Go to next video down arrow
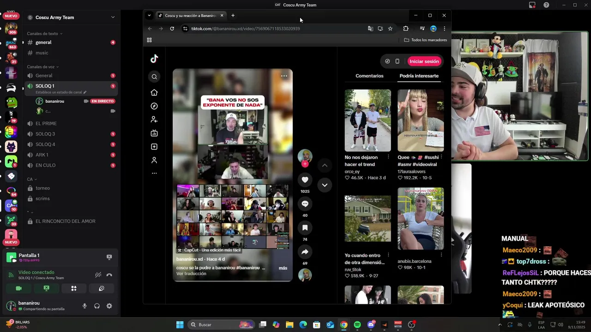 [x=325, y=185]
